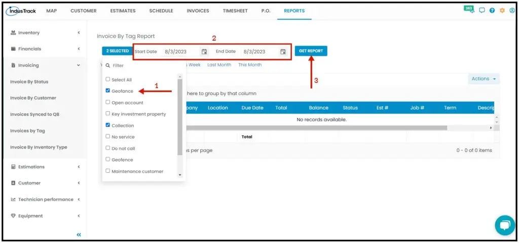
Task: Collapse sidebar with double chevron icon
Action: pyautogui.click(x=79, y=235)
